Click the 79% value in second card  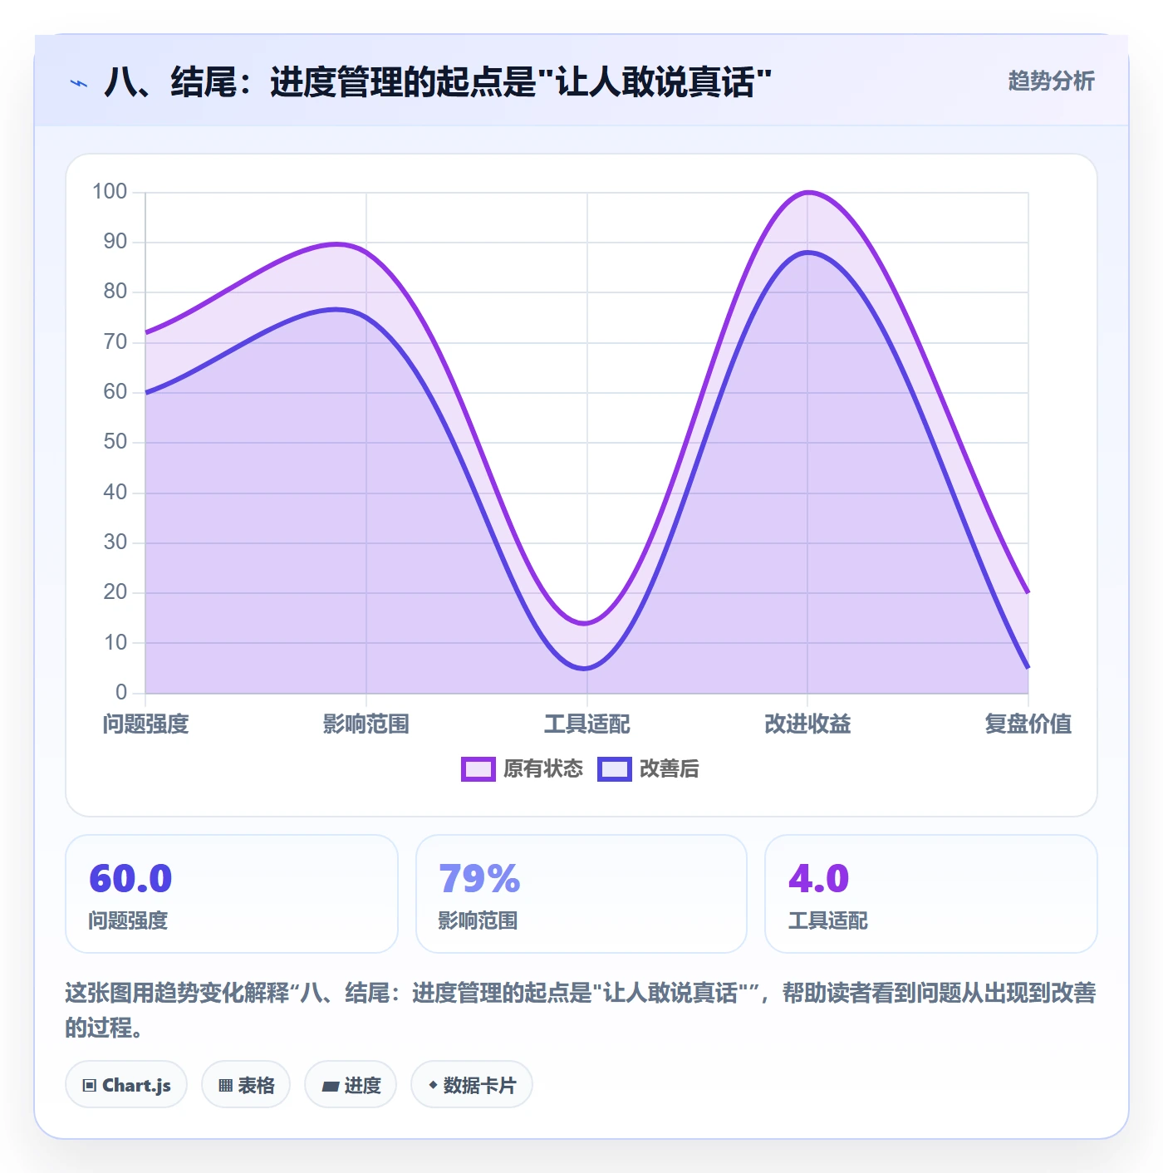479,878
